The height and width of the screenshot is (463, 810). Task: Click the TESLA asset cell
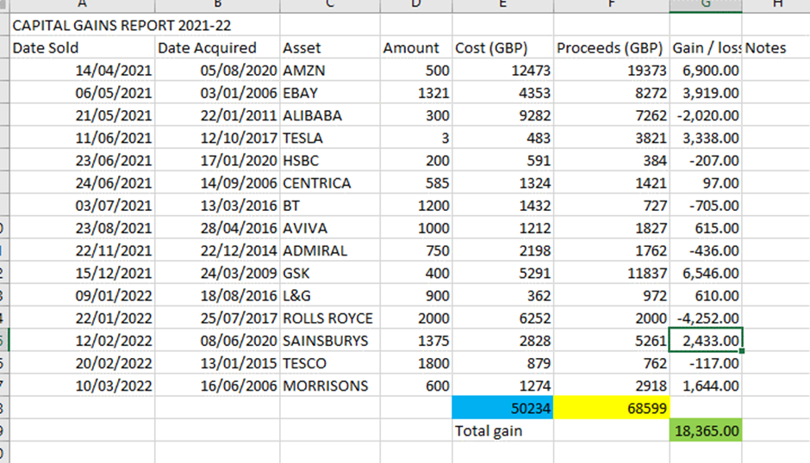point(330,138)
